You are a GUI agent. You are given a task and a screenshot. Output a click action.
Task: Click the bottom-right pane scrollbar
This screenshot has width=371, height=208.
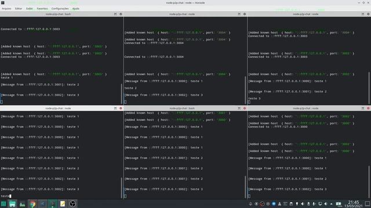[369, 182]
